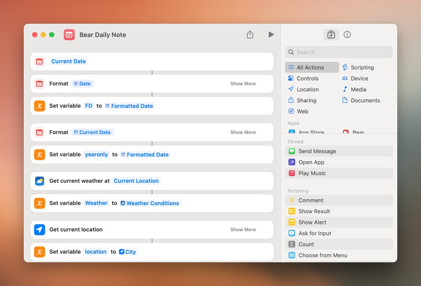Viewport: 421px width, 286px height.
Task: Focus the Search actions field
Action: [x=339, y=52]
